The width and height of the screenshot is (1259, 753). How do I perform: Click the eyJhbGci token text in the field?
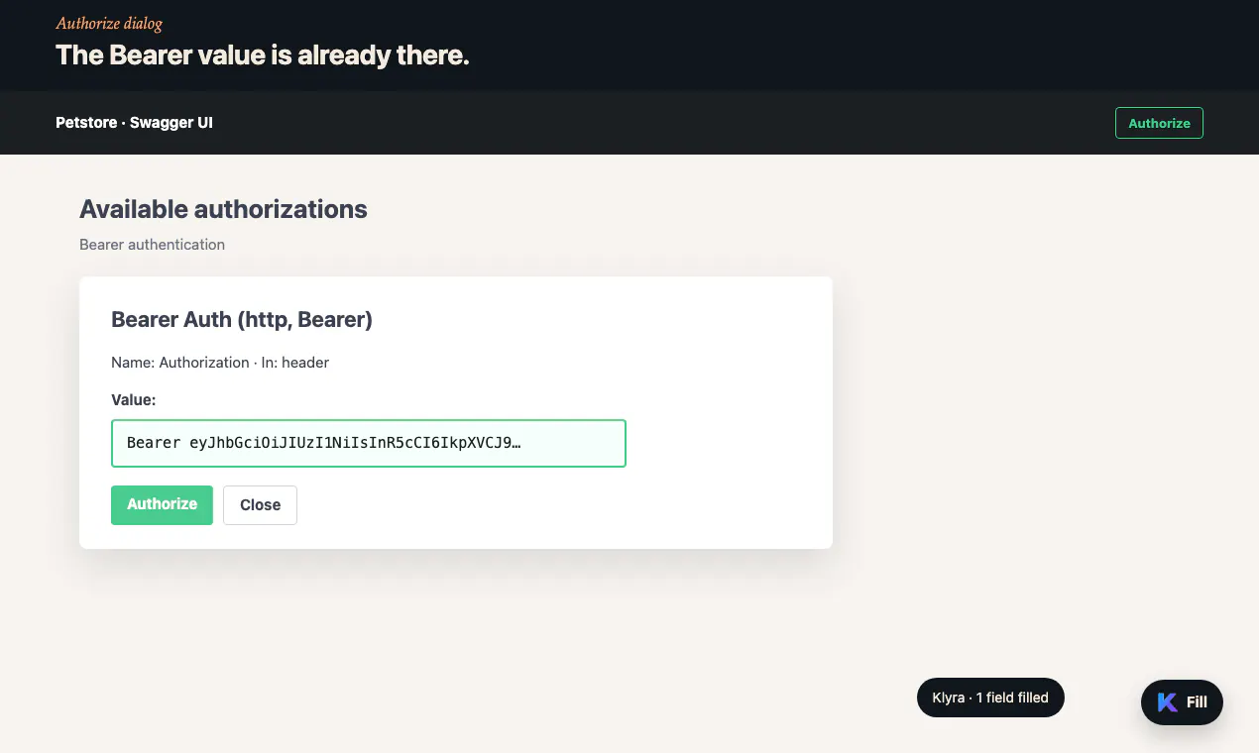[x=350, y=443]
